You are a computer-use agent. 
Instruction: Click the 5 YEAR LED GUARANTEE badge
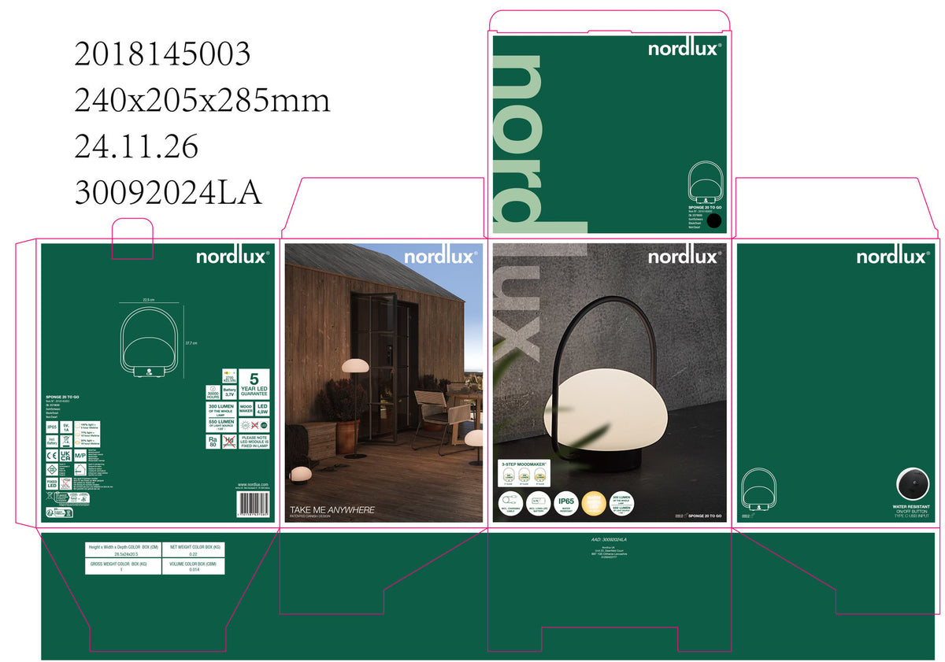[x=254, y=383]
